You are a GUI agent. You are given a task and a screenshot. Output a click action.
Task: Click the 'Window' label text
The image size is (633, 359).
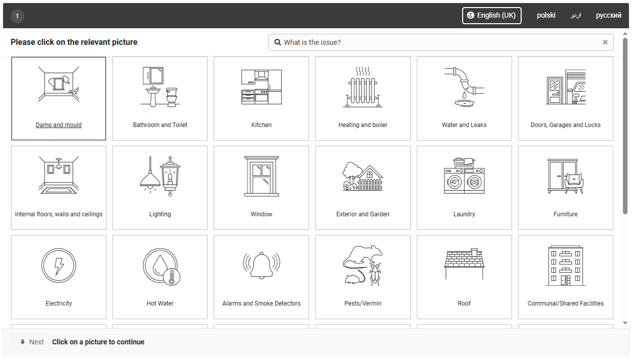tap(261, 214)
